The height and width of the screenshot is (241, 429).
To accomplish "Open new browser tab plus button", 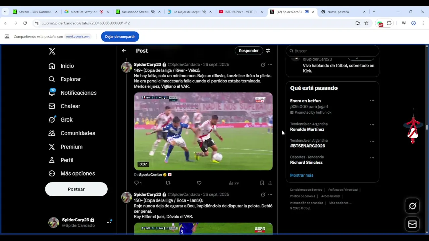I will coord(374,12).
